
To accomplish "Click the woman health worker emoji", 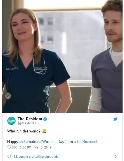I will pyautogui.click(x=44, y=131).
